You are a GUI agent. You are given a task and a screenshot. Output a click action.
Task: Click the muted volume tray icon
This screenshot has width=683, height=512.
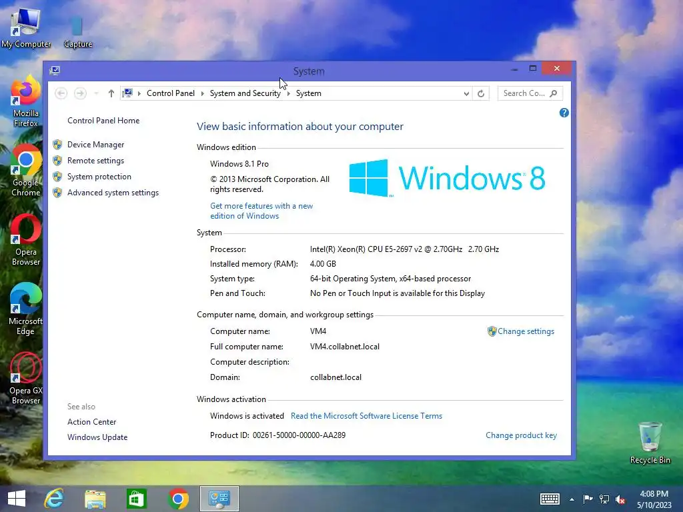(620, 499)
